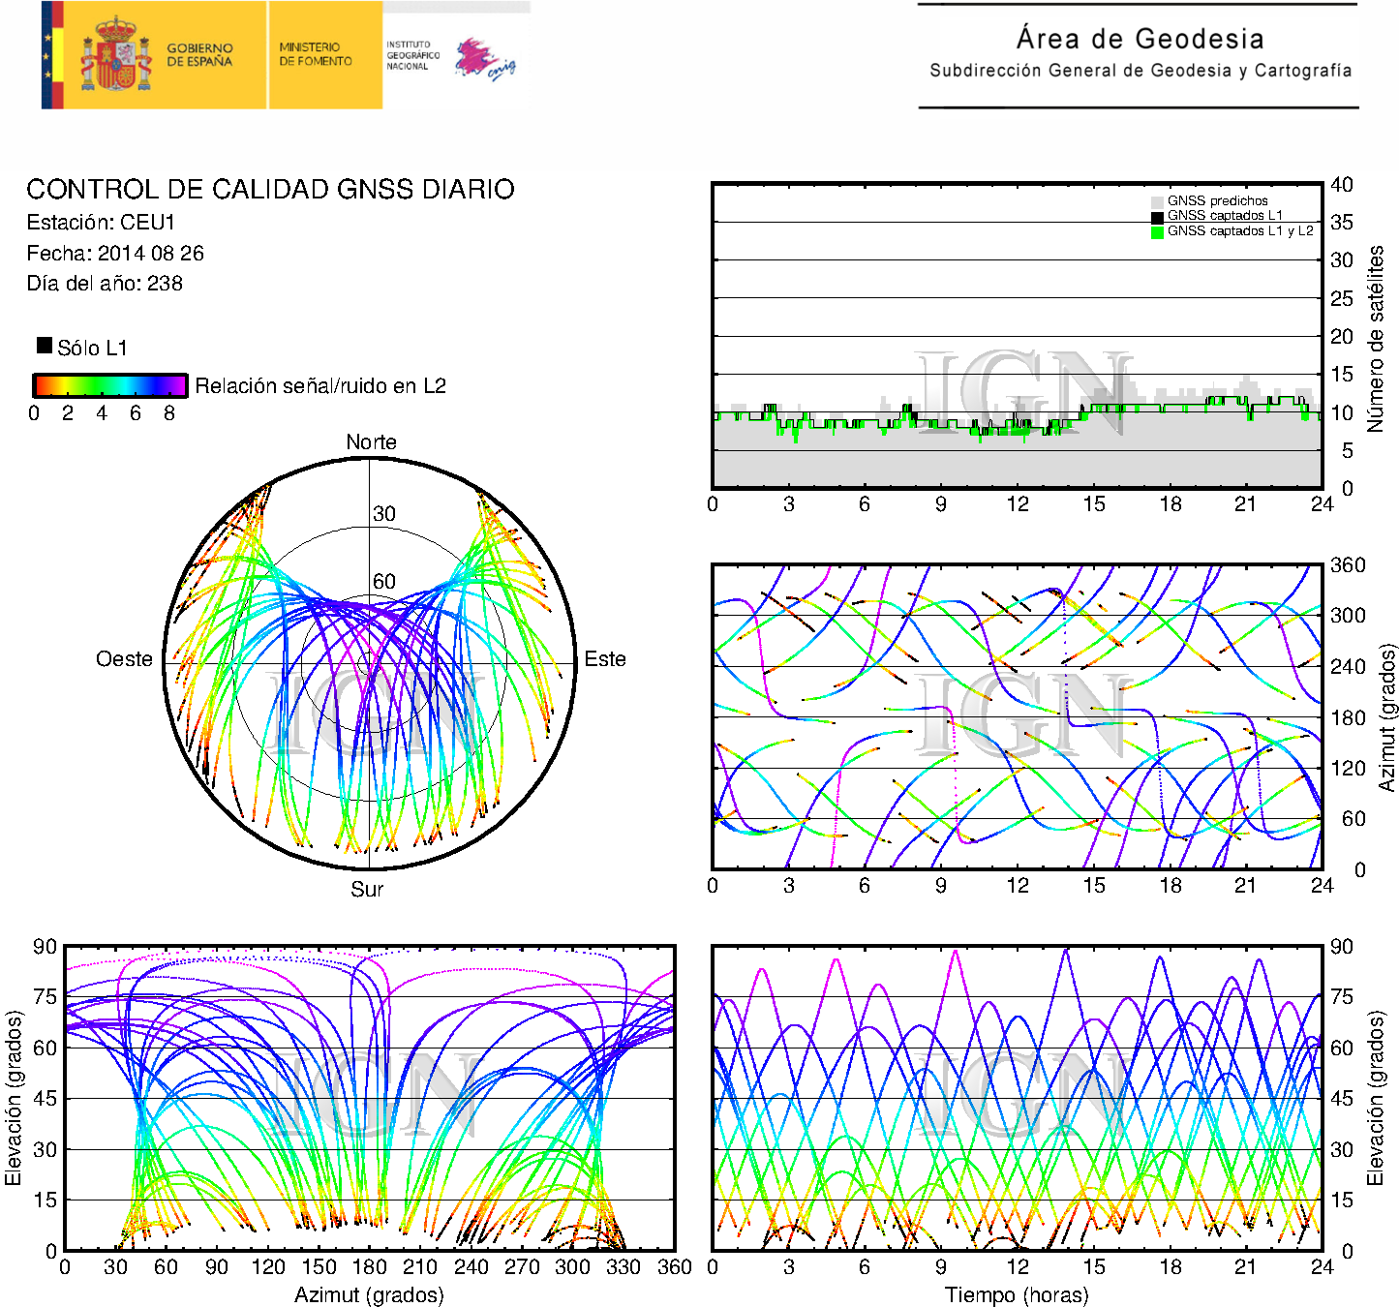This screenshot has width=1399, height=1307.
Task: Click the gray GNSS predichos legend marker
Action: (x=1157, y=201)
